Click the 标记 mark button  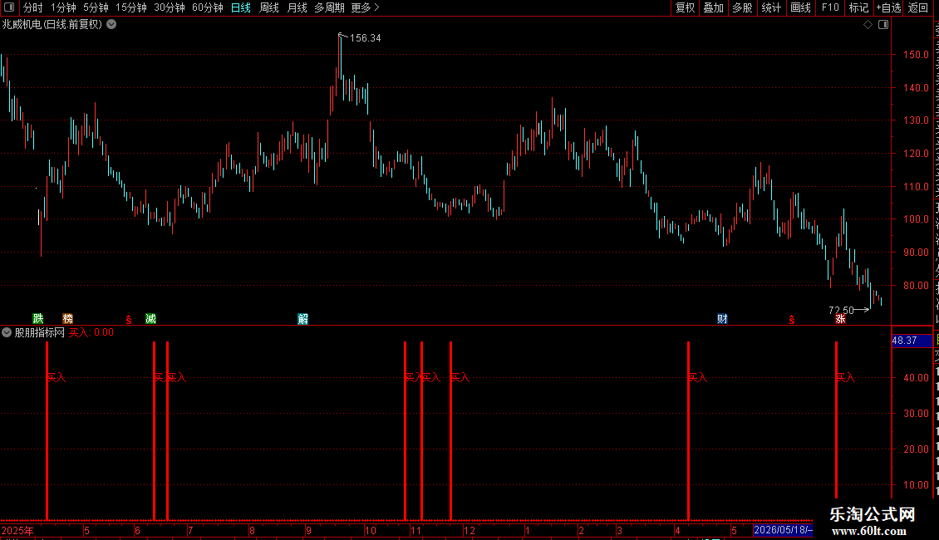click(858, 7)
